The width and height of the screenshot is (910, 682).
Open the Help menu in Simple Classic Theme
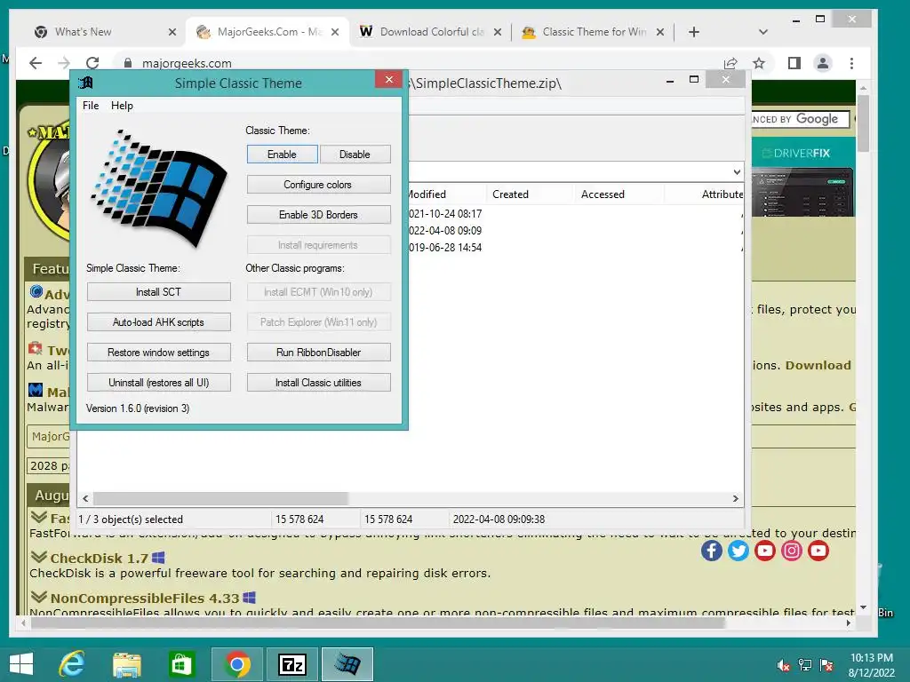122,106
